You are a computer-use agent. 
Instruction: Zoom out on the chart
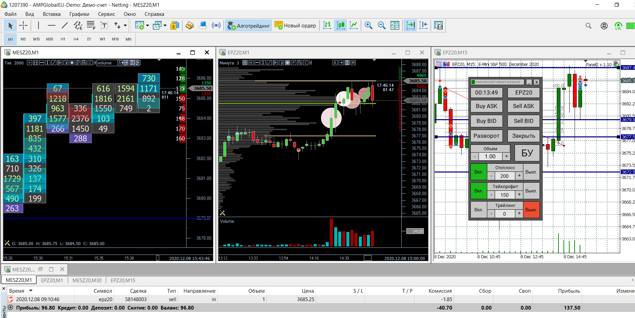pyautogui.click(x=382, y=25)
